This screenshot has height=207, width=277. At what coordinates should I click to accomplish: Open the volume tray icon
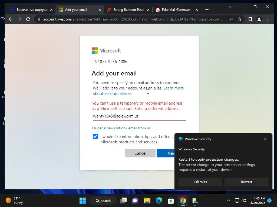coord(244,201)
